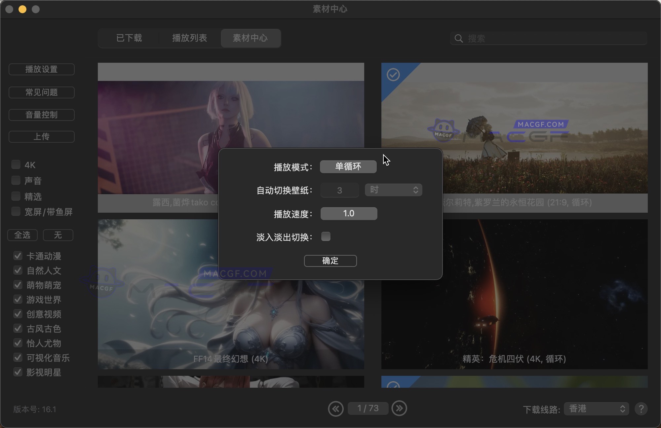
Task: Click the 播放速度 value field showing 1.0
Action: point(348,214)
